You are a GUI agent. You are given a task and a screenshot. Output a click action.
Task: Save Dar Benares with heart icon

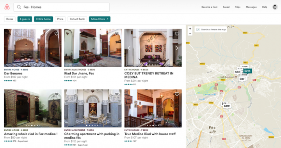coord(57,33)
